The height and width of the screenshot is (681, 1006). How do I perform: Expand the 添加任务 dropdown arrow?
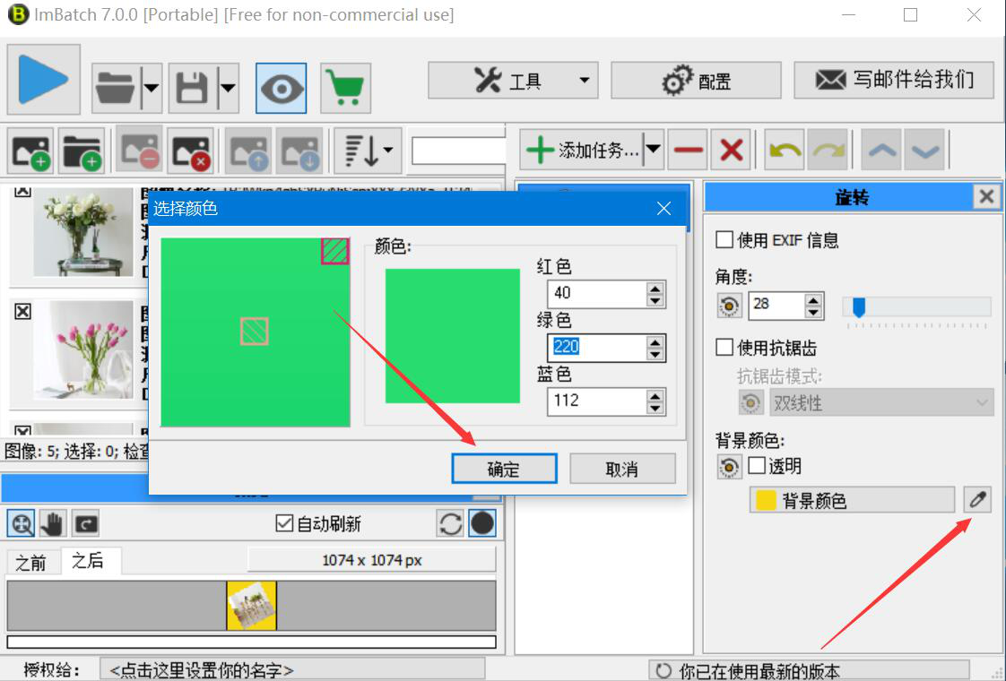(653, 150)
